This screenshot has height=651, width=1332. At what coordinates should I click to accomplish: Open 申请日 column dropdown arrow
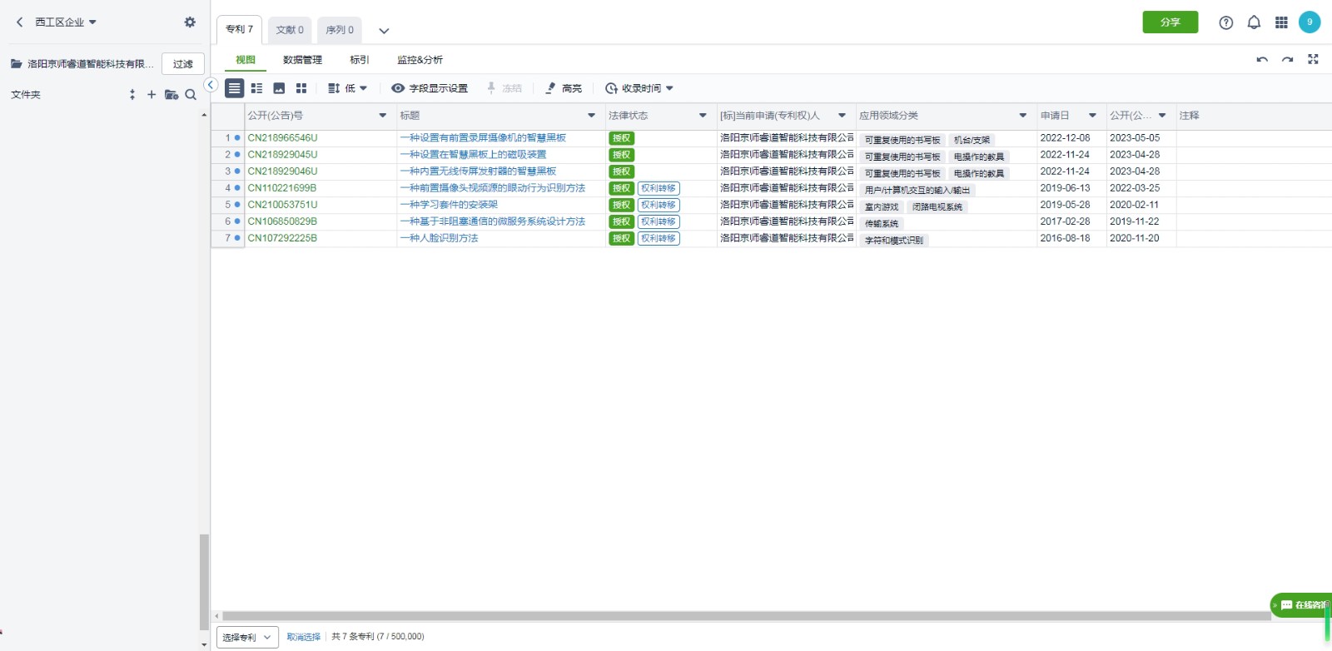click(1092, 116)
